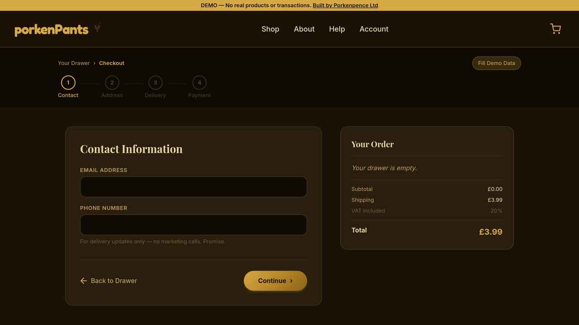The width and height of the screenshot is (579, 325).
Task: Select step 2 Address circle
Action: 112,83
